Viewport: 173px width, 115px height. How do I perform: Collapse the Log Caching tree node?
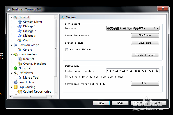tap(12, 87)
